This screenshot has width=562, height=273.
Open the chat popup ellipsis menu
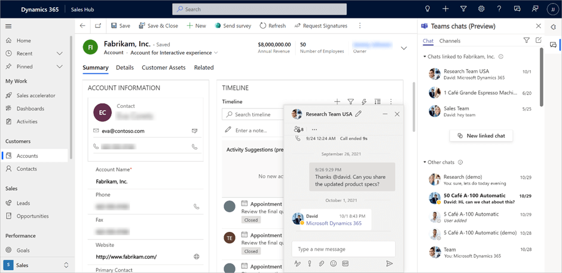(314, 129)
